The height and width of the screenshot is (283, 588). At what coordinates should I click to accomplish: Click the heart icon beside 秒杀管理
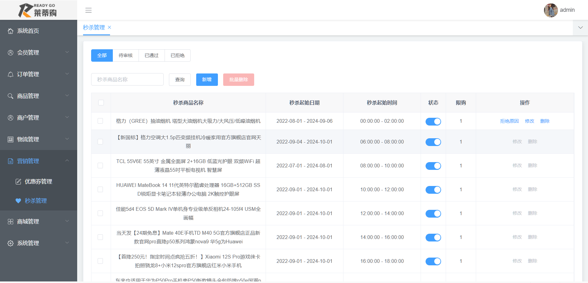(18, 201)
